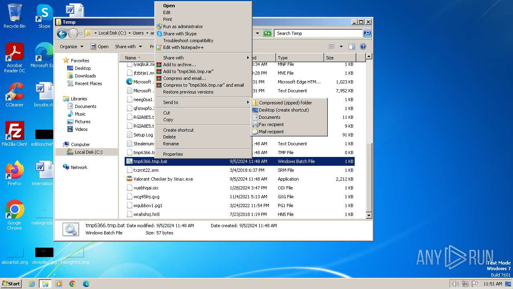Open the Firefox desktop shortcut
513x289 pixels.
coord(14,173)
